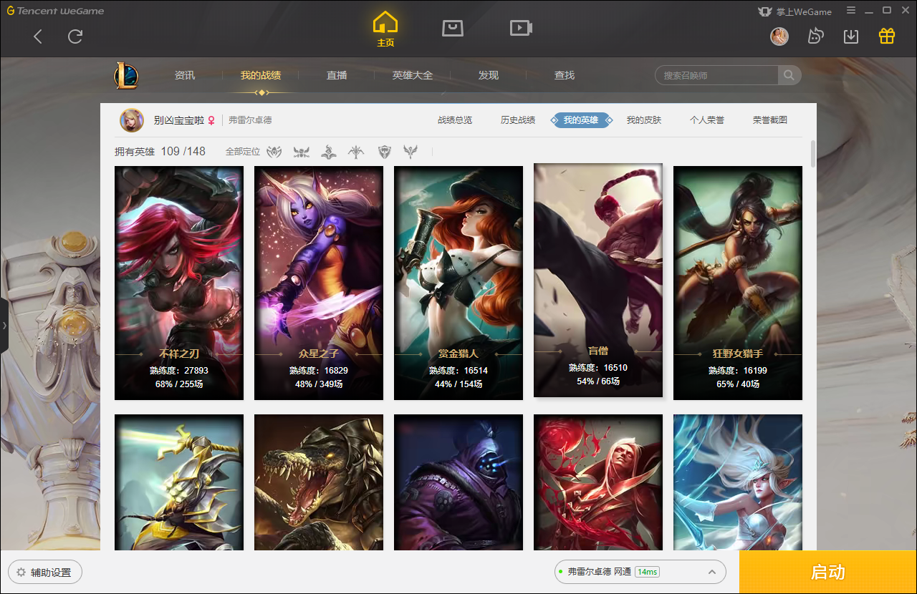Image resolution: width=917 pixels, height=594 pixels.
Task: Go back with the left arrow icon
Action: pyautogui.click(x=38, y=36)
